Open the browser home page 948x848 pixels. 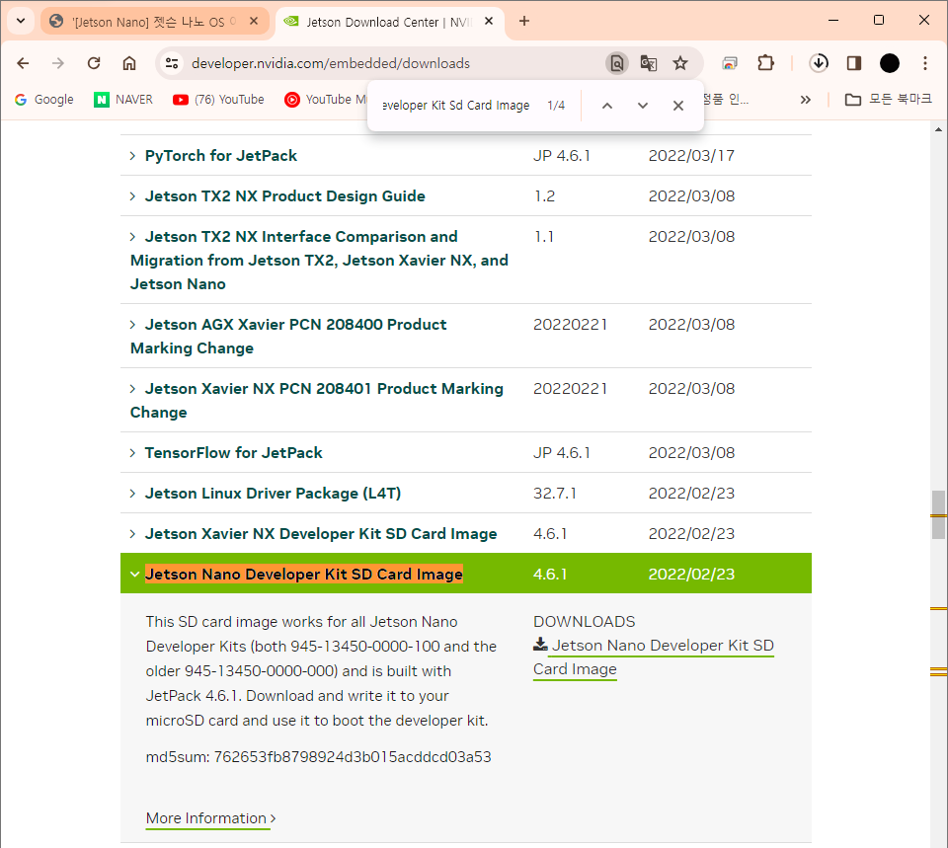click(x=129, y=63)
